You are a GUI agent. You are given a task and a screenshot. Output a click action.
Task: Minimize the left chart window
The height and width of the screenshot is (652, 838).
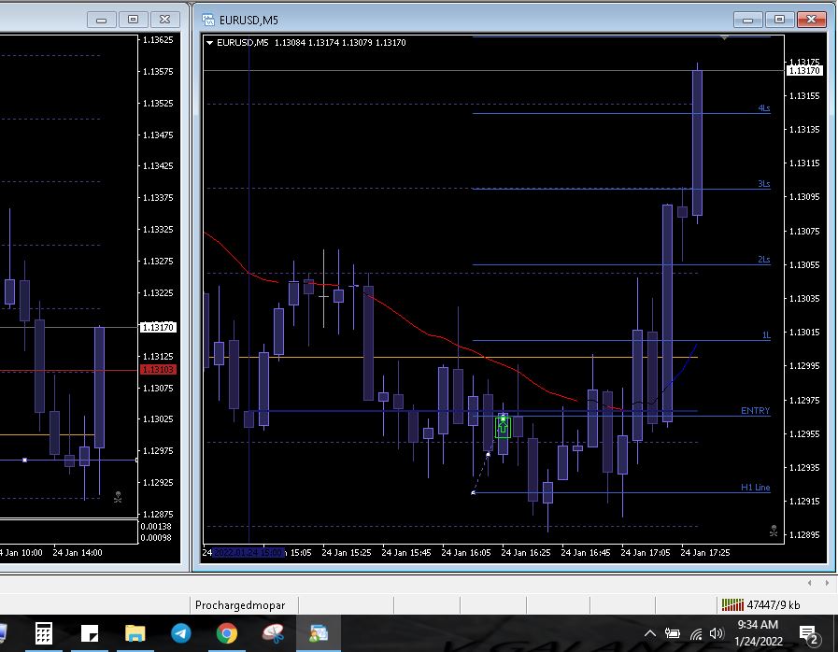pyautogui.click(x=101, y=20)
